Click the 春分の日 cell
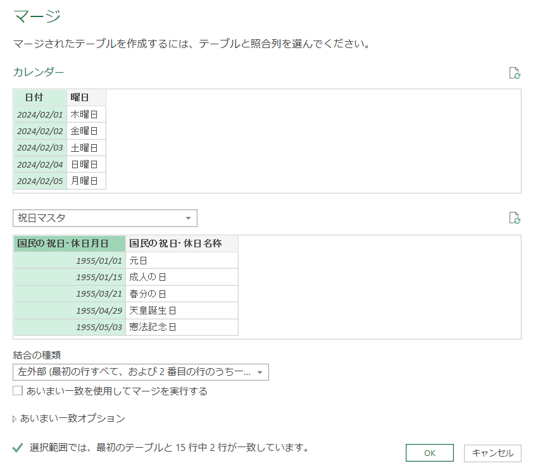Screen dimensions: 533x468 (182, 294)
